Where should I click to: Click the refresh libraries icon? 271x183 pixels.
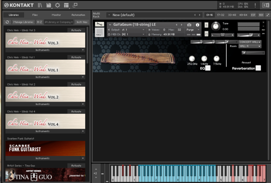coord(7,22)
